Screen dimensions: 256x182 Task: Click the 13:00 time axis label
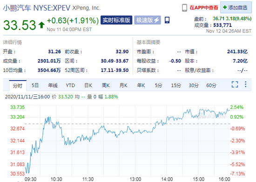[x=135, y=179]
